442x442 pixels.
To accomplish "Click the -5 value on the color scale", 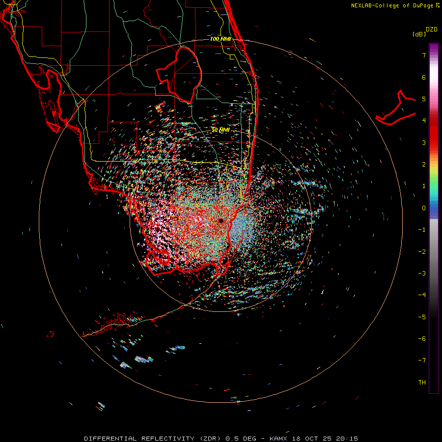I will [422, 317].
